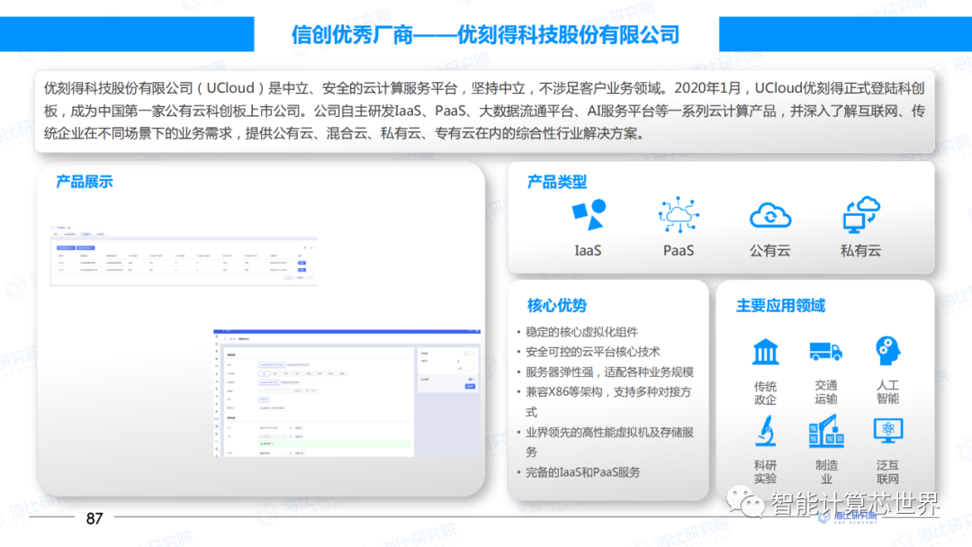
Task: Click the PaaS label text
Action: click(x=679, y=251)
